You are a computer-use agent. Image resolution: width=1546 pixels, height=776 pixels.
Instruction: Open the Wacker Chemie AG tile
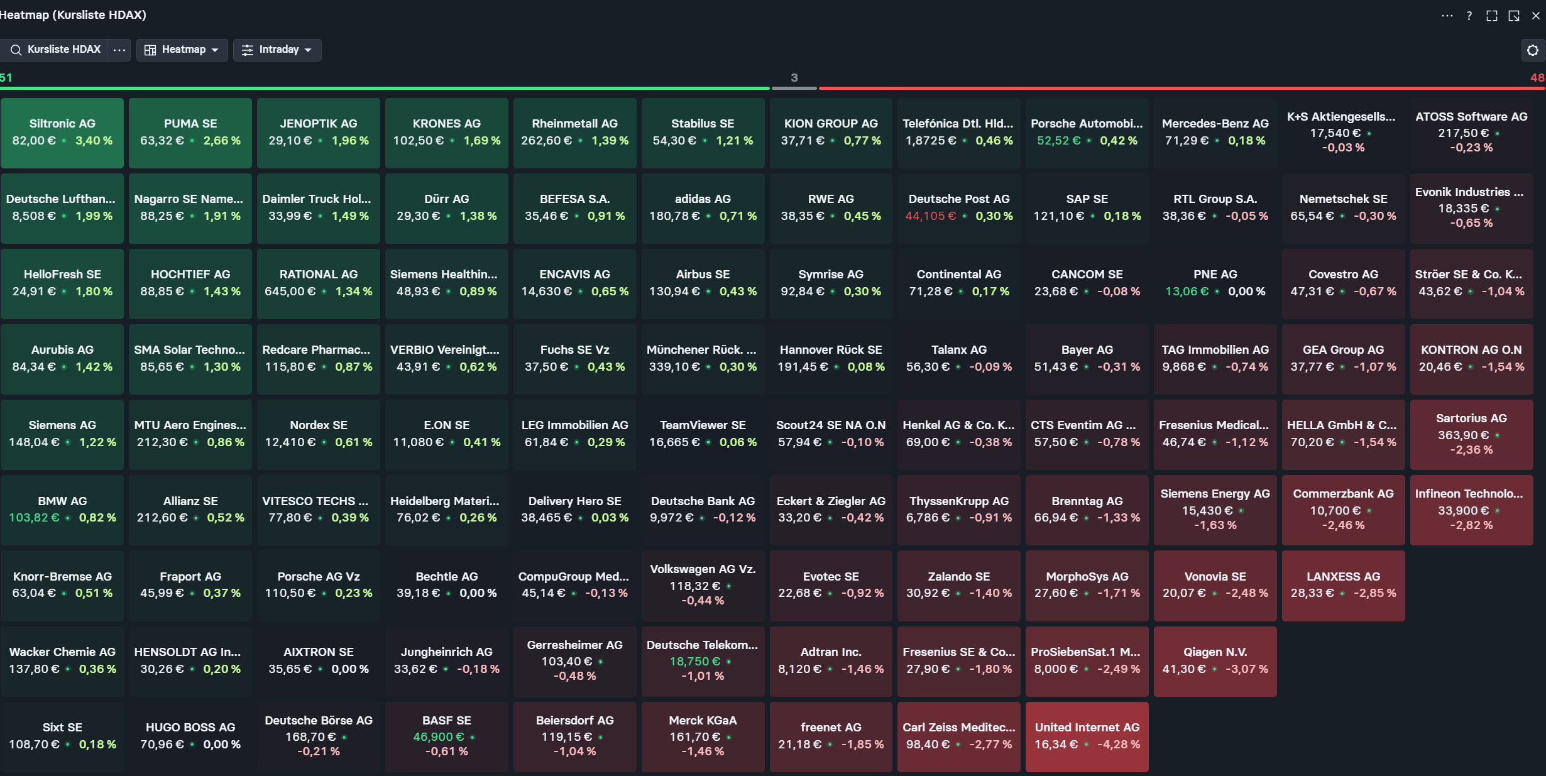(x=62, y=661)
